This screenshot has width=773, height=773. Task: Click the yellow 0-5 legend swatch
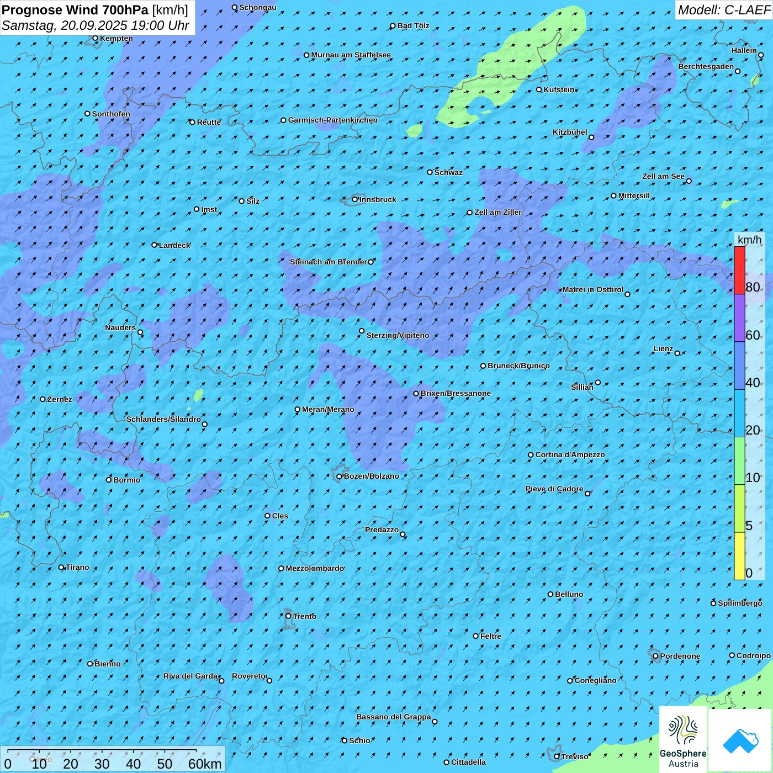[x=739, y=556]
